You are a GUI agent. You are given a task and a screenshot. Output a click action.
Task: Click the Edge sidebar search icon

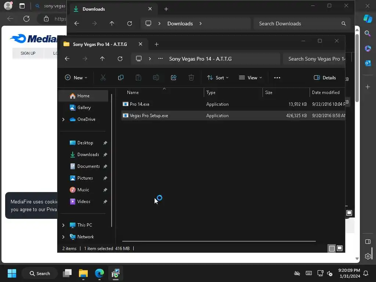[x=368, y=33]
